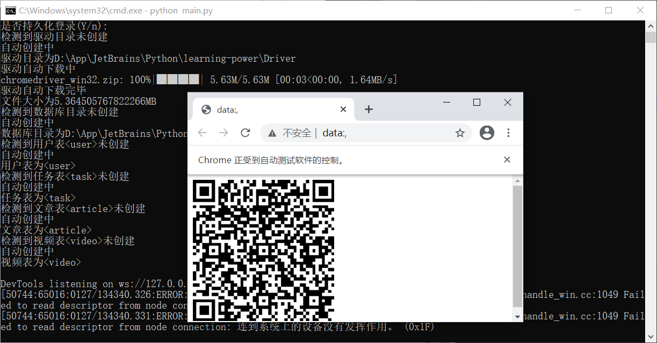Screen dimensions: 657x343
Task: Open Chrome three-dot menu
Action: point(508,133)
